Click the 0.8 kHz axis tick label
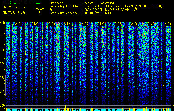The width and height of the screenshot is (174, 111). [2, 78]
